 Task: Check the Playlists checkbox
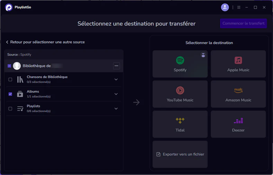[x=10, y=109]
